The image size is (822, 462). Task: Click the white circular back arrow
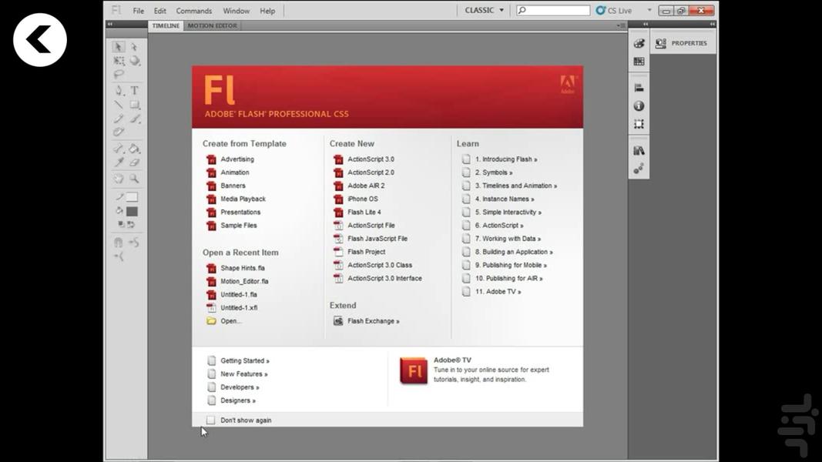[x=40, y=40]
